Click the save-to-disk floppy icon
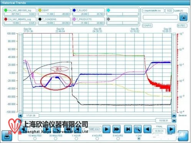The image size is (192, 143). click(184, 17)
